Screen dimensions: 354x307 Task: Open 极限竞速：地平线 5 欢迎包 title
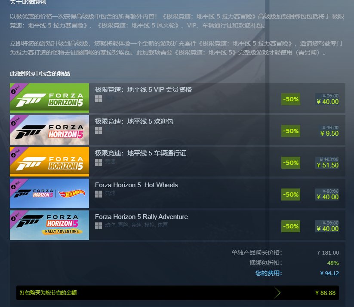click(x=134, y=122)
